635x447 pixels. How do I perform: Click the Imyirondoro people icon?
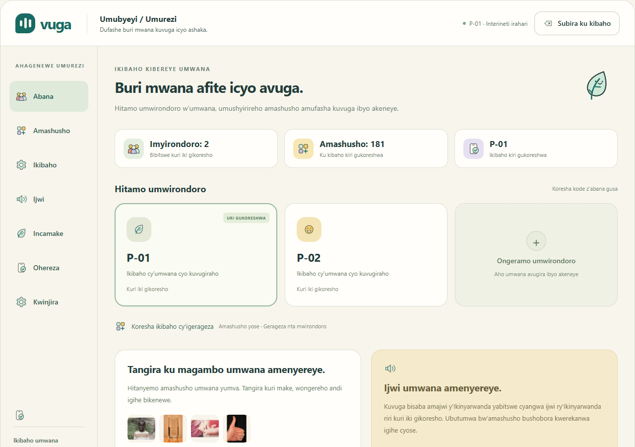133,149
